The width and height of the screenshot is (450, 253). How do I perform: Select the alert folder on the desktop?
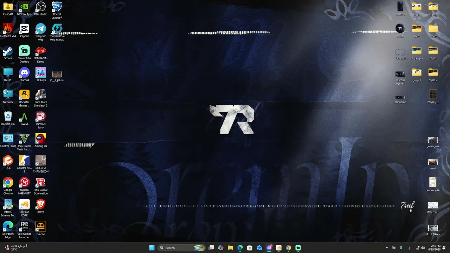417,31
